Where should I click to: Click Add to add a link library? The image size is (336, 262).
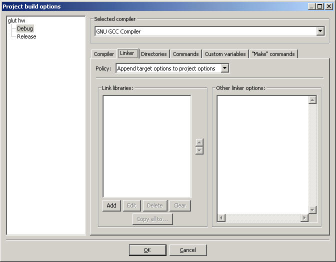point(111,205)
